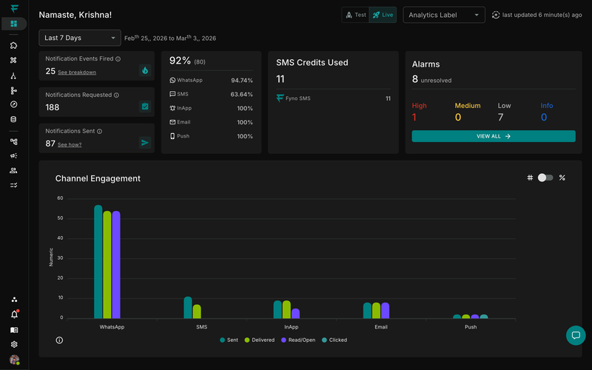Click the refresh icon beside last updated
Viewport: 592px width, 370px height.
coord(496,15)
